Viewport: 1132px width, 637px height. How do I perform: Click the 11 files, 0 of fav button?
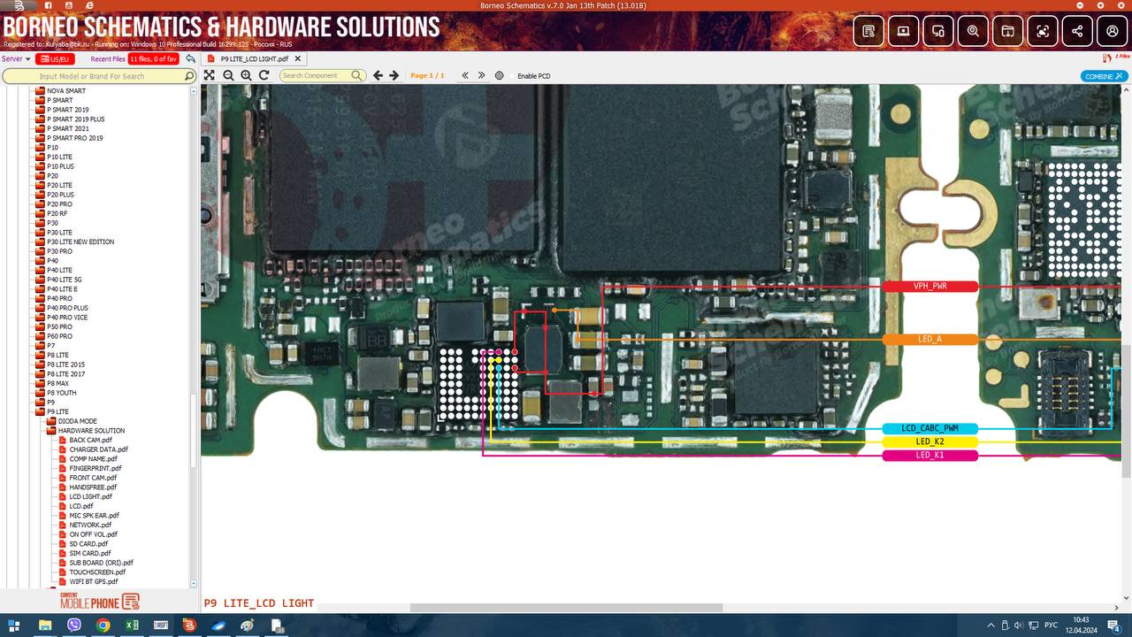click(154, 59)
